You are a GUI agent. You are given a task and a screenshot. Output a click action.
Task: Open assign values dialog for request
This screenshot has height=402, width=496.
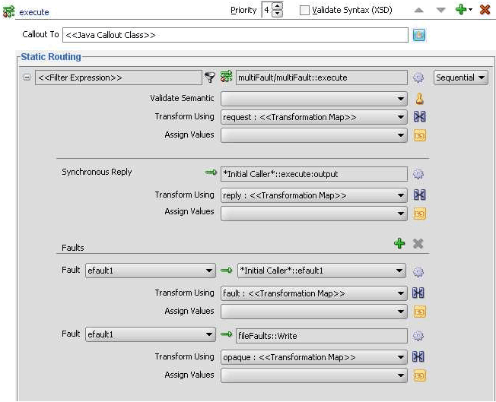420,135
